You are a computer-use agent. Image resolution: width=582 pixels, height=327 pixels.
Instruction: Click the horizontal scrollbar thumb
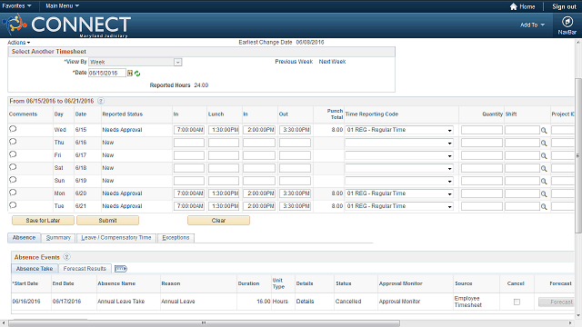click(204, 323)
